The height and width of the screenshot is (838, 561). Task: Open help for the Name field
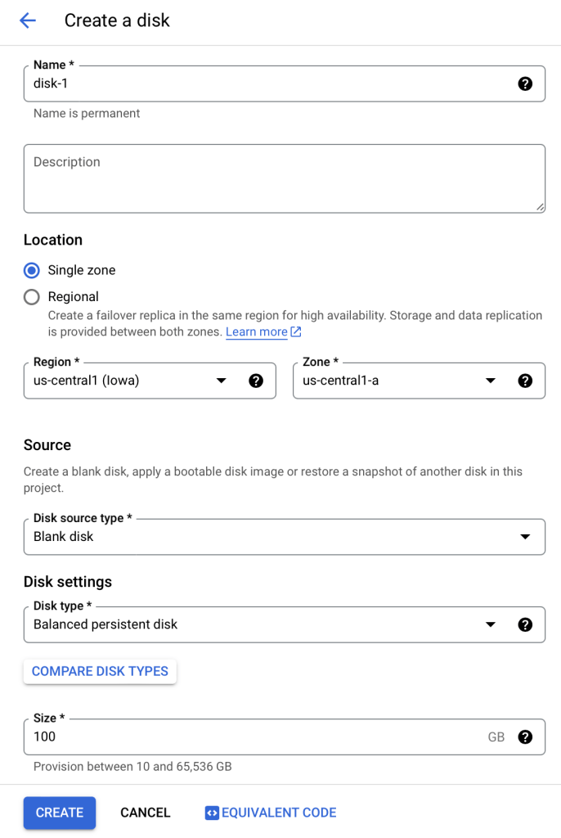click(x=526, y=83)
